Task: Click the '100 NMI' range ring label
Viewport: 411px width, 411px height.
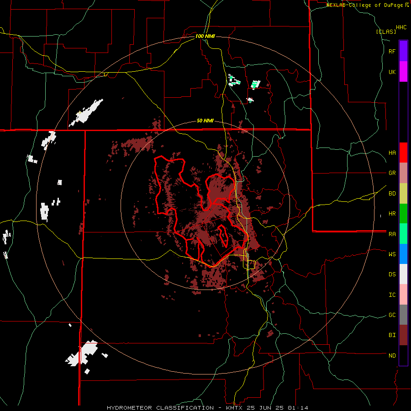Action: 205,36
